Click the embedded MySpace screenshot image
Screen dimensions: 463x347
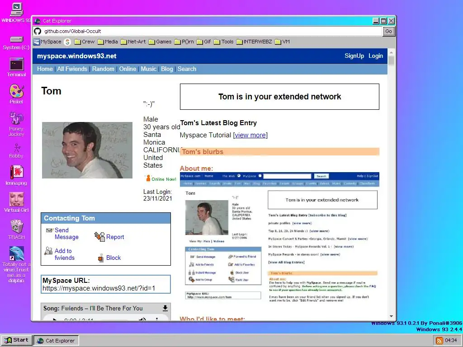click(279, 237)
